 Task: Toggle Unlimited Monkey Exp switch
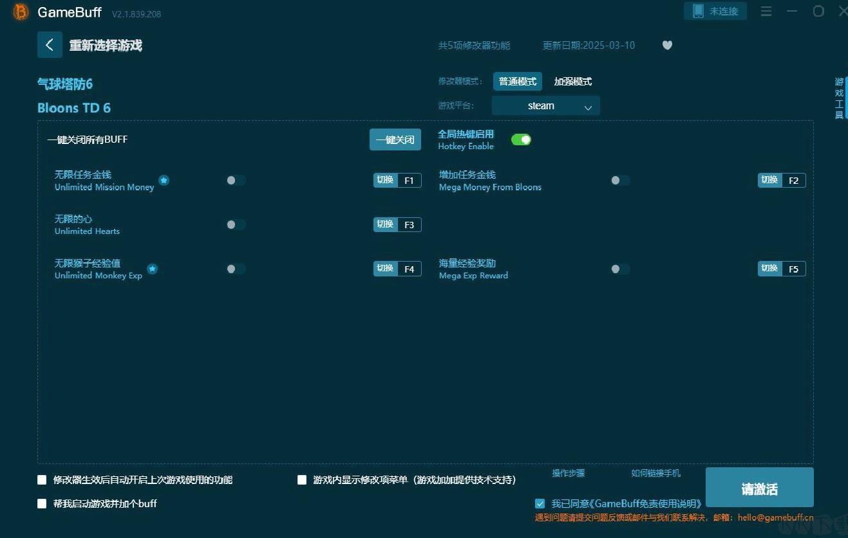point(236,269)
